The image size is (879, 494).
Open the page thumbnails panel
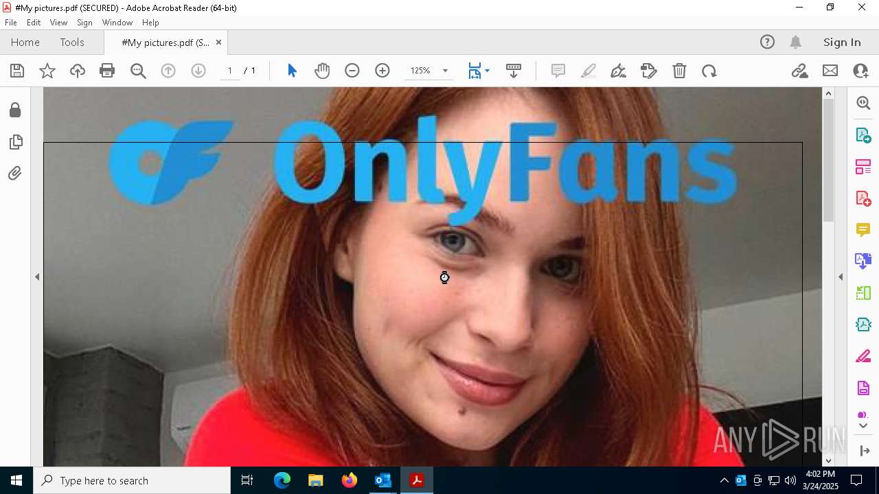click(15, 142)
